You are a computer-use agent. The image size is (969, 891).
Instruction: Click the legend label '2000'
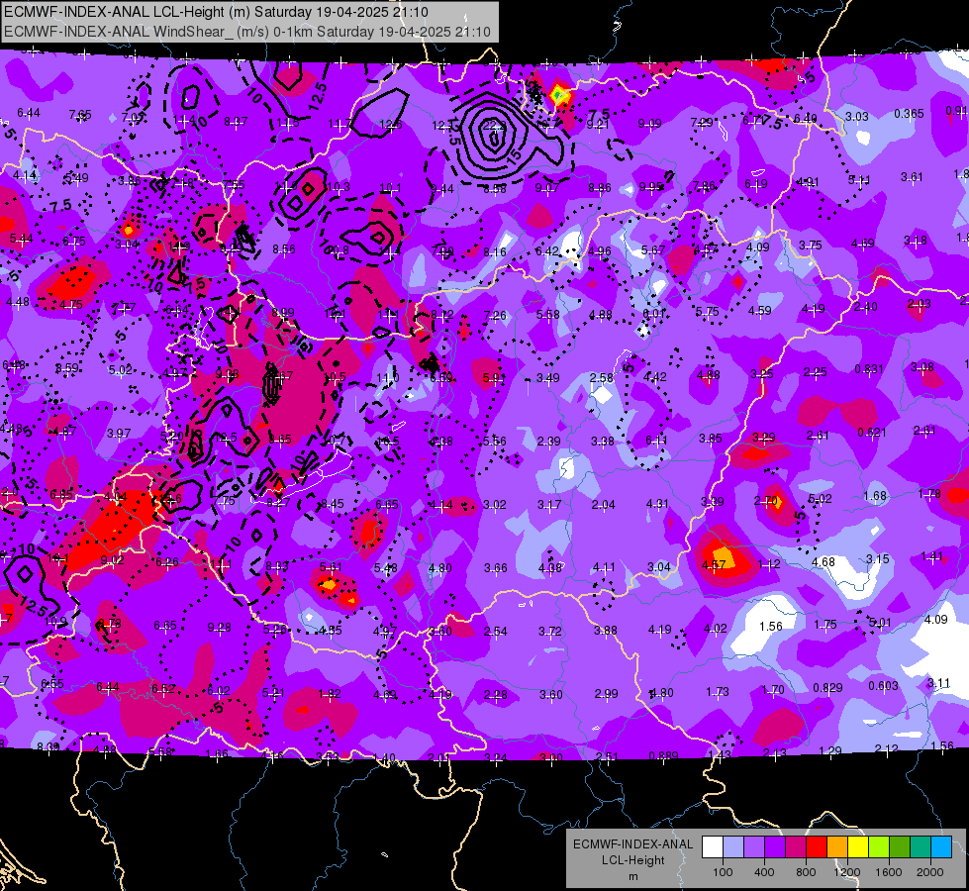930,872
